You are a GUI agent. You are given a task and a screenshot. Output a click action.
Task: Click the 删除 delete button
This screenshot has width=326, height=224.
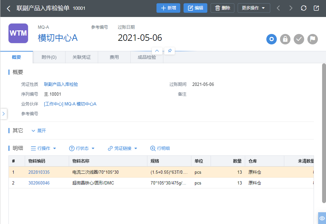[x=222, y=8]
